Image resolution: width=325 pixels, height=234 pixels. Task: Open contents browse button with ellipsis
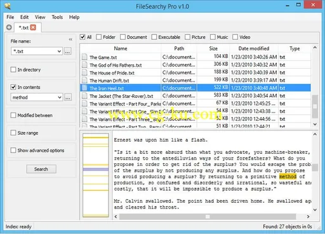pos(68,97)
